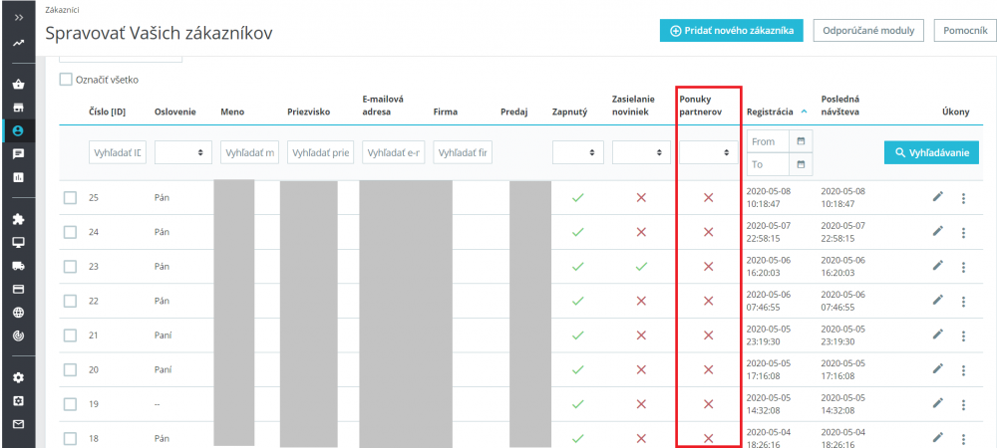Open Shop Parameters gear icon in sidebar
Viewport: 997px width, 448px height.
click(18, 377)
